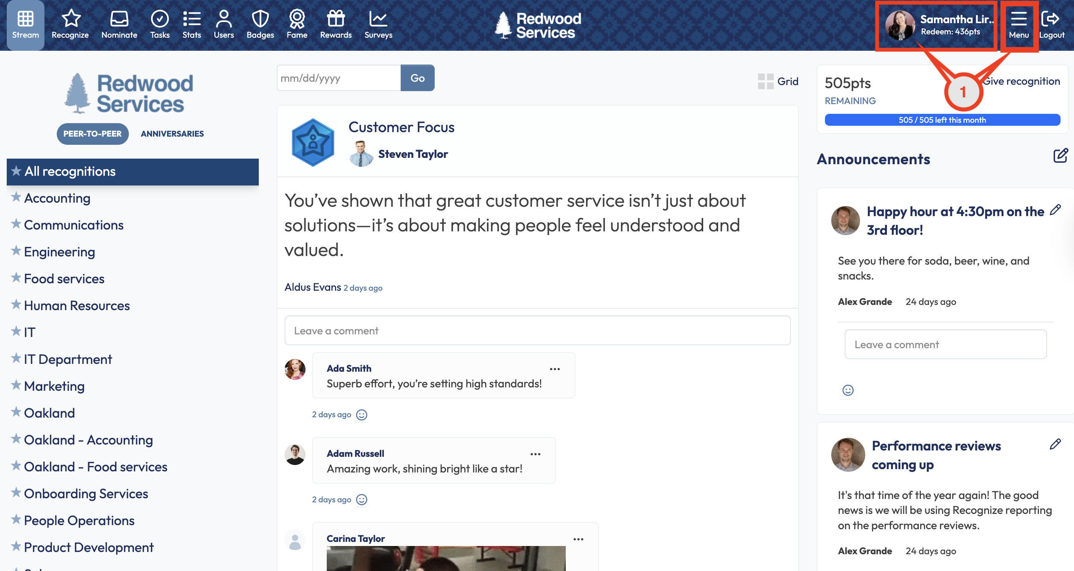The image size is (1074, 571).
Task: Go to Badges shield icon
Action: pyautogui.click(x=260, y=19)
